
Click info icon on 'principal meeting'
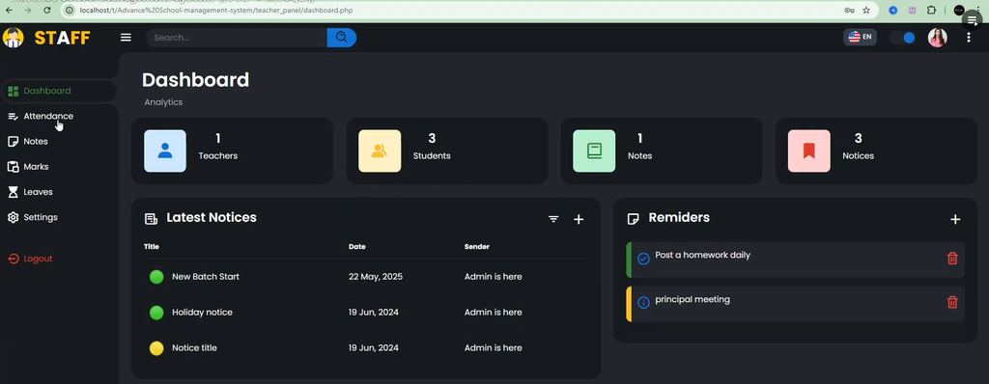[x=643, y=303]
